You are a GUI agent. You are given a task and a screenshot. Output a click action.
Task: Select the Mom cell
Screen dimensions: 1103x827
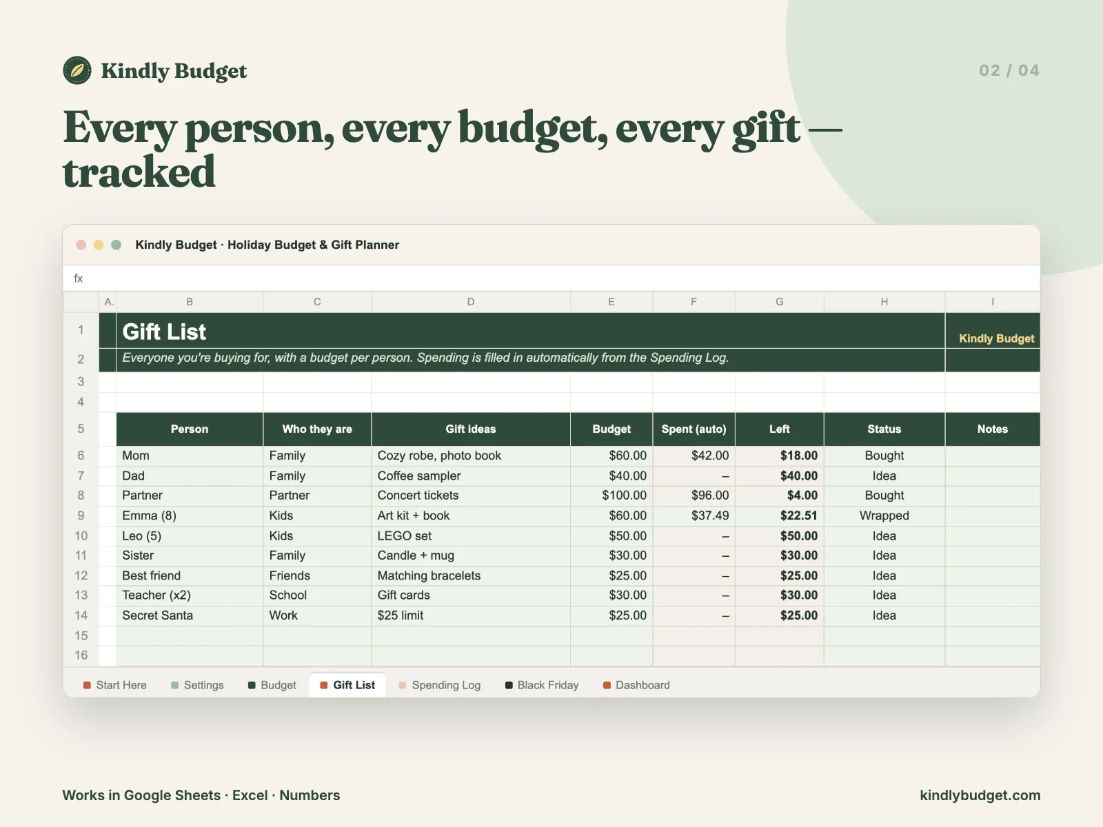(190, 456)
